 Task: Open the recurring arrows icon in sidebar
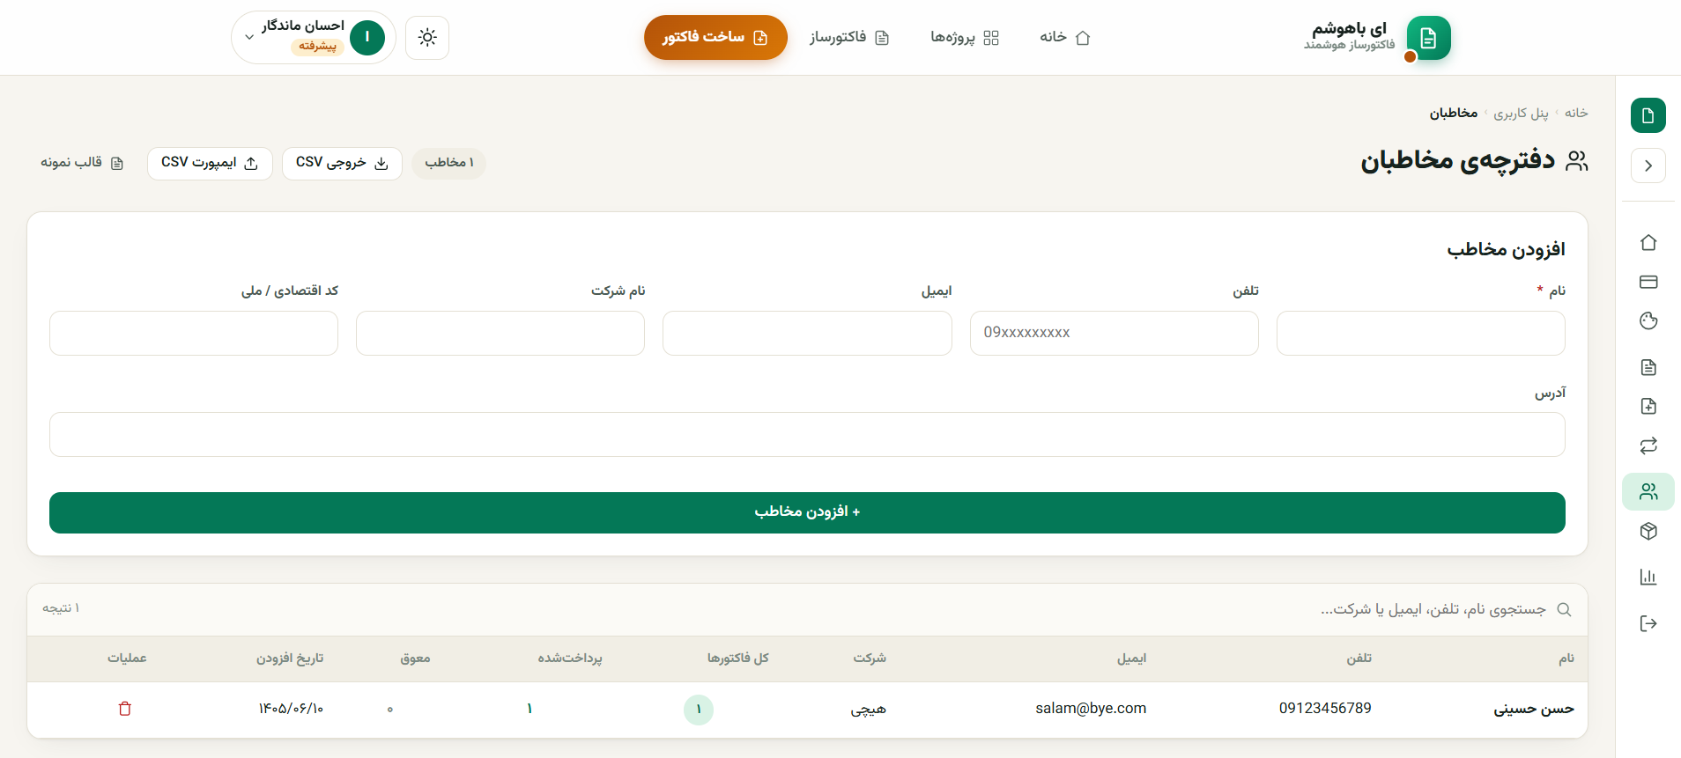click(1648, 445)
